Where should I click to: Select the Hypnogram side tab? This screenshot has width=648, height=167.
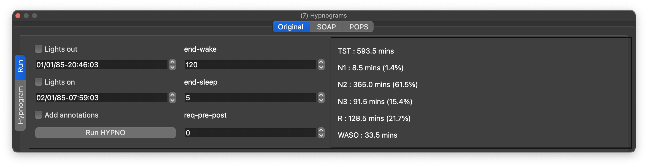tap(20, 105)
